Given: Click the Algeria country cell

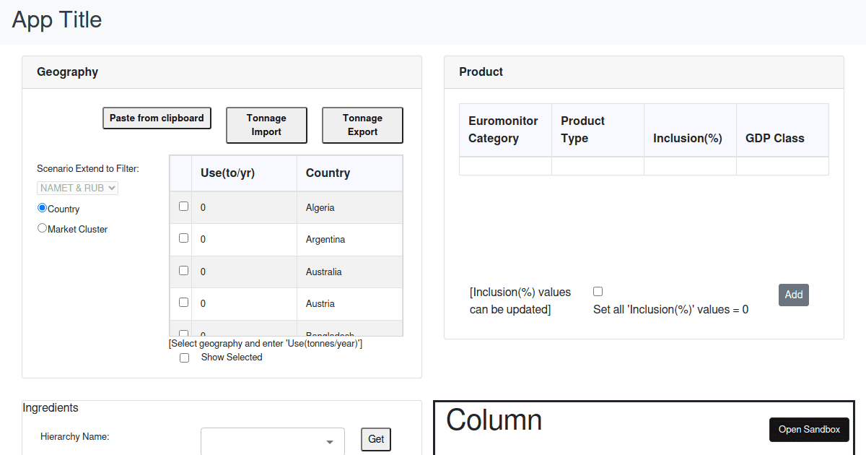Looking at the screenshot, I should (x=350, y=207).
